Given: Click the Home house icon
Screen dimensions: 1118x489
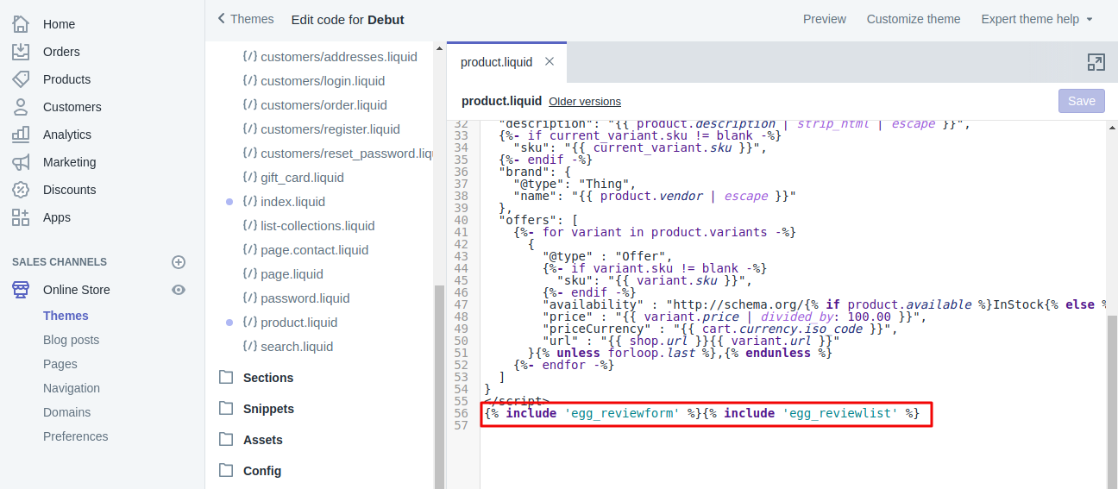Looking at the screenshot, I should 21,24.
